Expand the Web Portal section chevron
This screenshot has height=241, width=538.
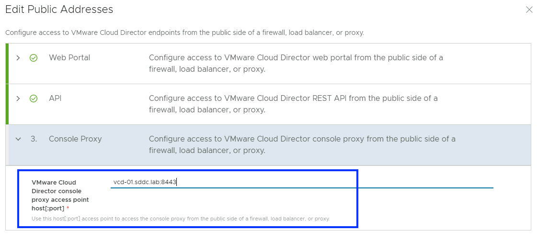pos(18,58)
